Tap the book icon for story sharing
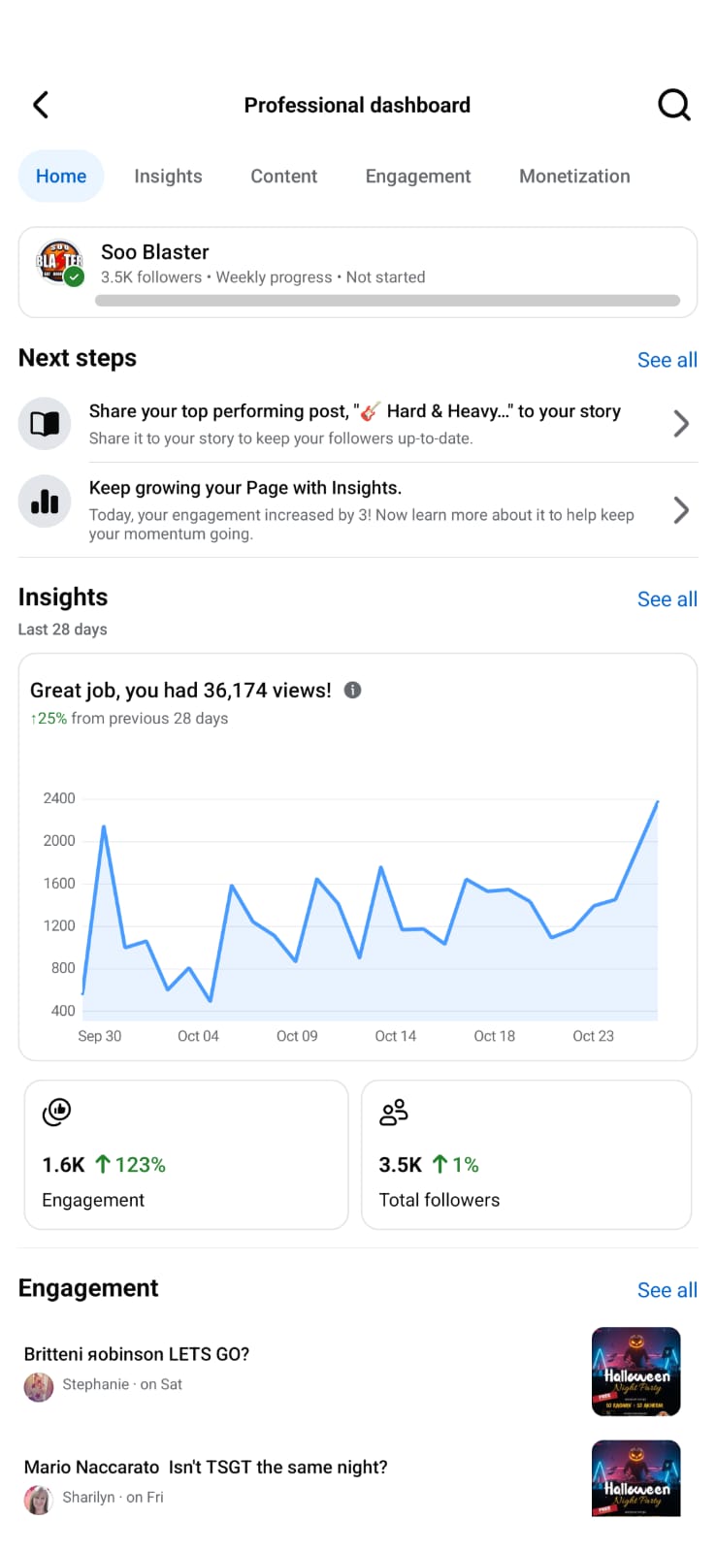716x1552 pixels. coord(45,424)
